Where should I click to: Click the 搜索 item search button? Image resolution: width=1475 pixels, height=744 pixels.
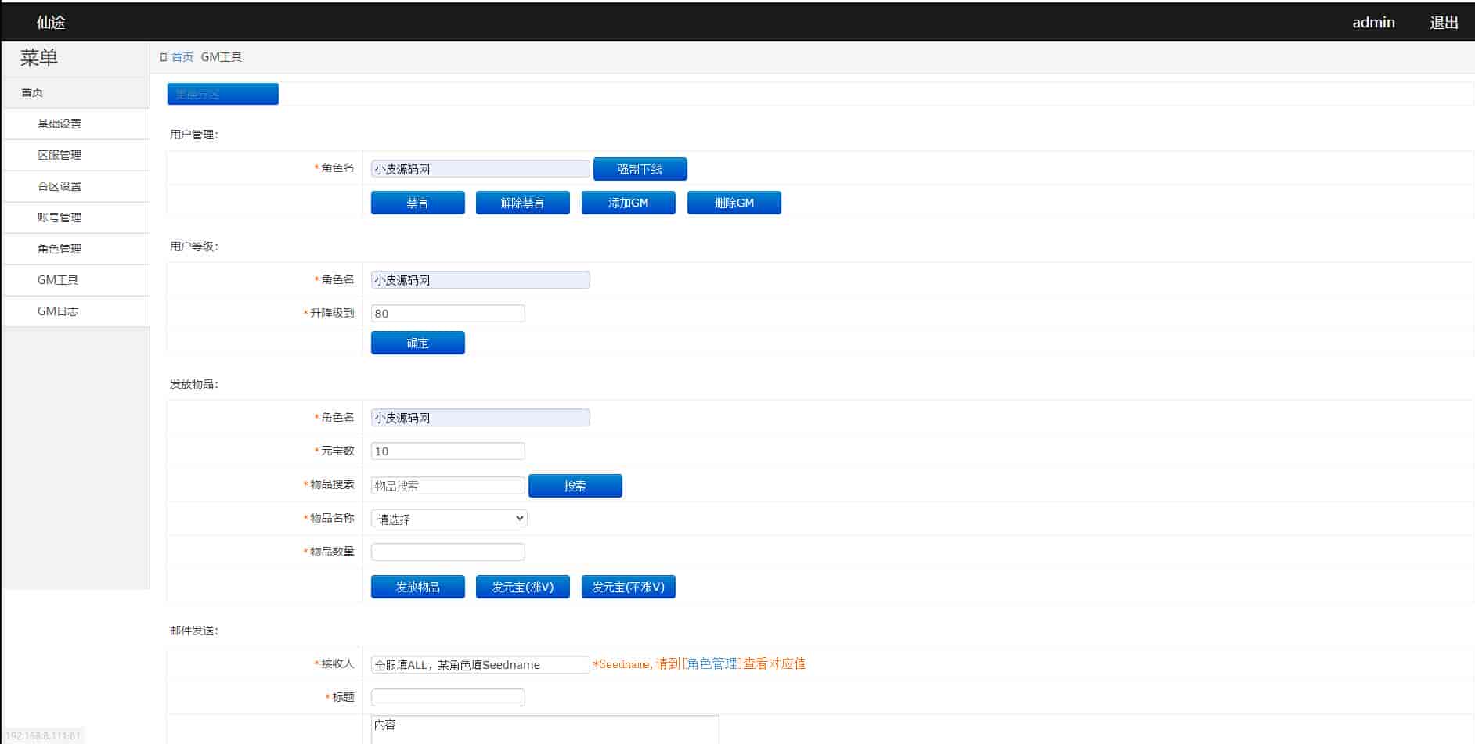575,486
